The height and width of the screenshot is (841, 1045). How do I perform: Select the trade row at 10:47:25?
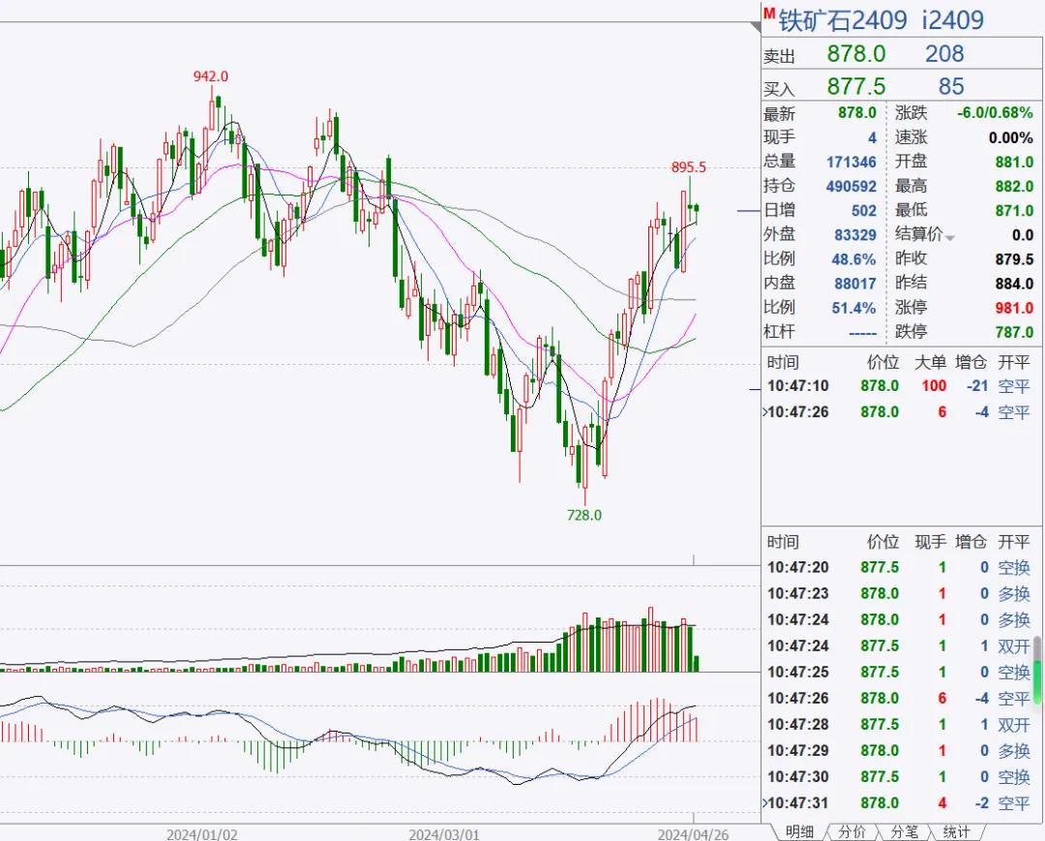pyautogui.click(x=898, y=673)
